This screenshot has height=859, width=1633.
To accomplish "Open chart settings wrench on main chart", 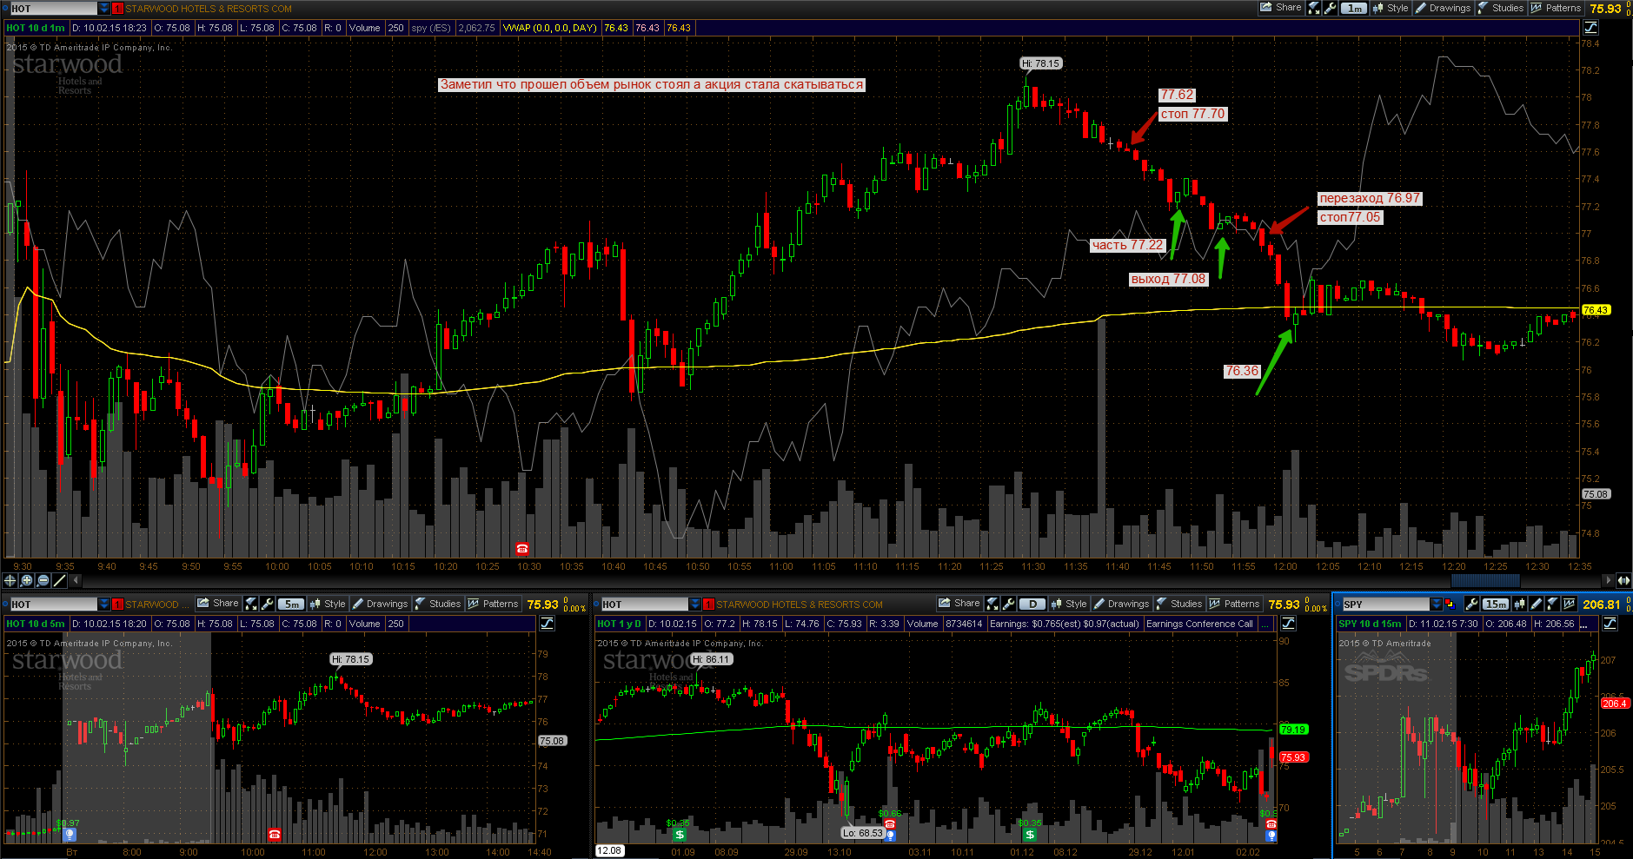I will (1330, 8).
